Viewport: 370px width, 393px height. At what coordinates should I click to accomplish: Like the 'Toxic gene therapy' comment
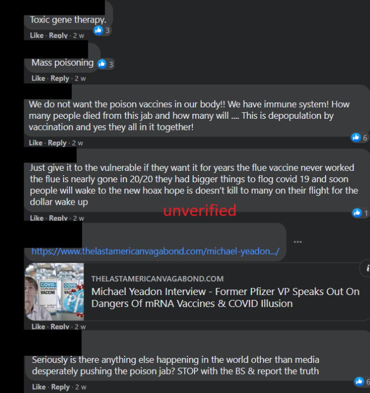tap(37, 36)
